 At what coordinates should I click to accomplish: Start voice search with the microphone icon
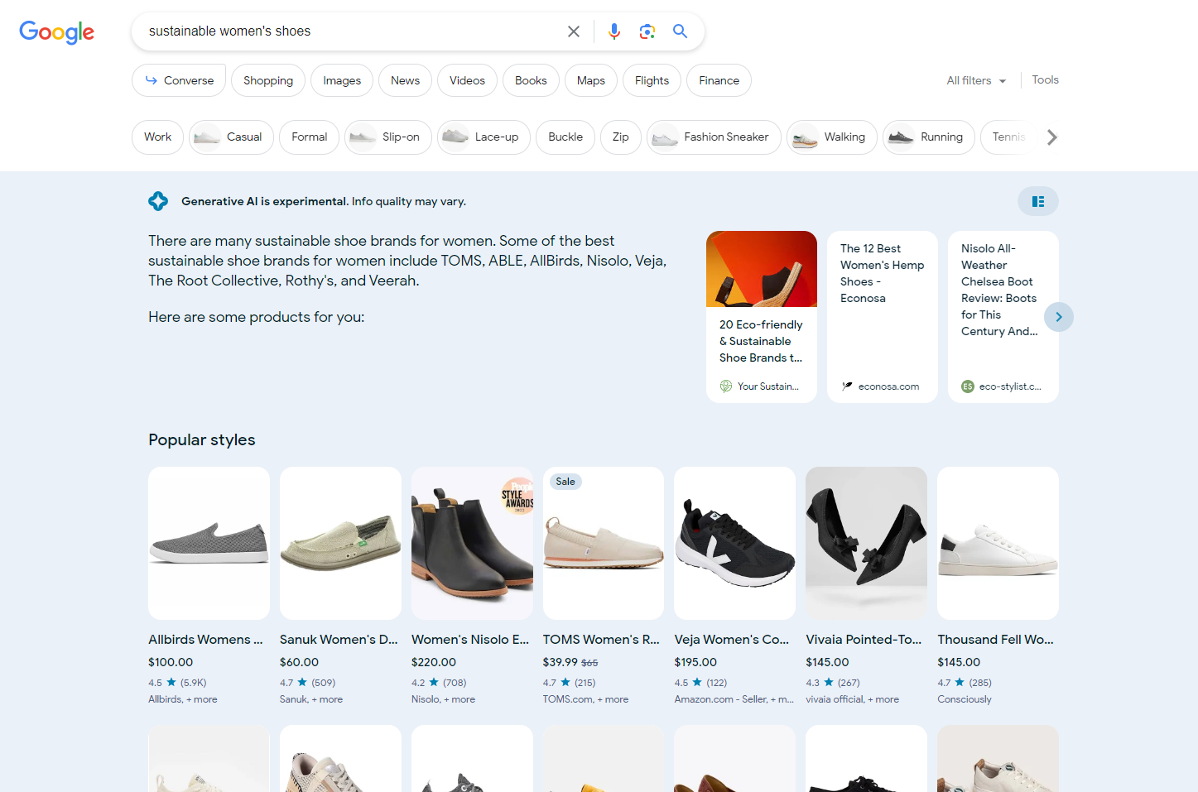point(614,31)
